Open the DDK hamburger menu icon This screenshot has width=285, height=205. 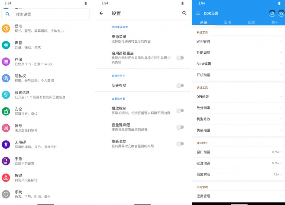tap(198, 13)
